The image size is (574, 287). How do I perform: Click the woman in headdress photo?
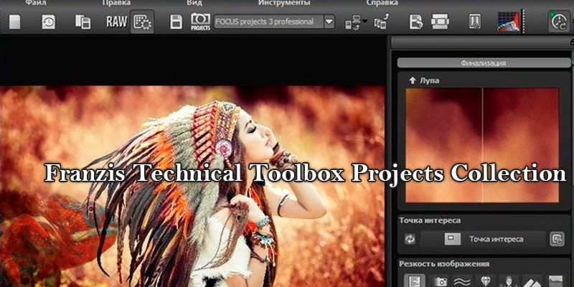point(192,187)
